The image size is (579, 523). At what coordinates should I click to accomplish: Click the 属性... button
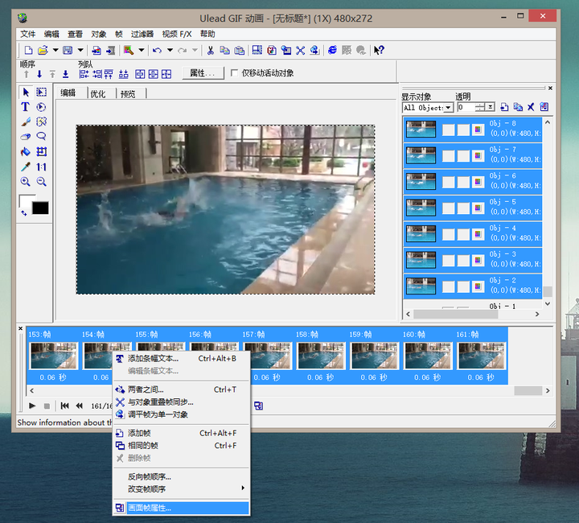coord(204,73)
